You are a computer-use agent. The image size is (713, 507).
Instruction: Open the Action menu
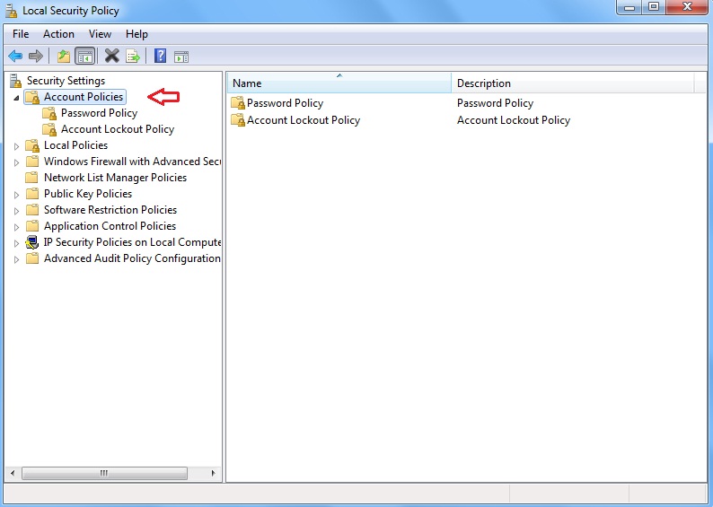(x=58, y=34)
